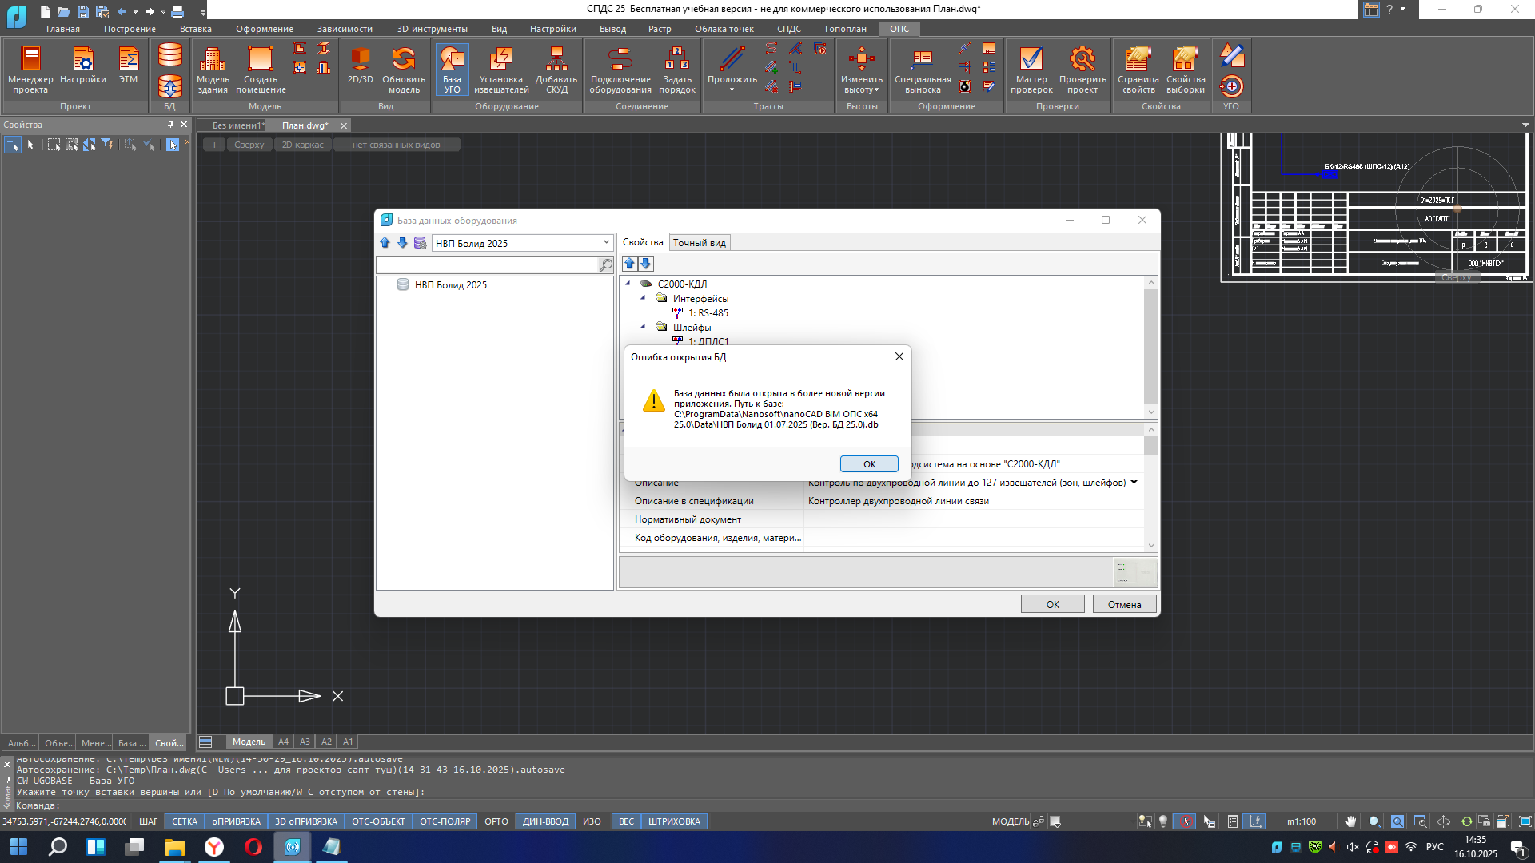Switch to Точный вид tab
1535x863 pixels.
699,243
